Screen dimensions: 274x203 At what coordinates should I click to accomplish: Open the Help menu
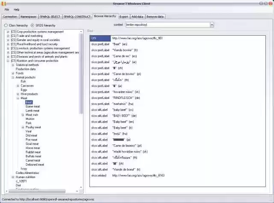click(x=17, y=9)
